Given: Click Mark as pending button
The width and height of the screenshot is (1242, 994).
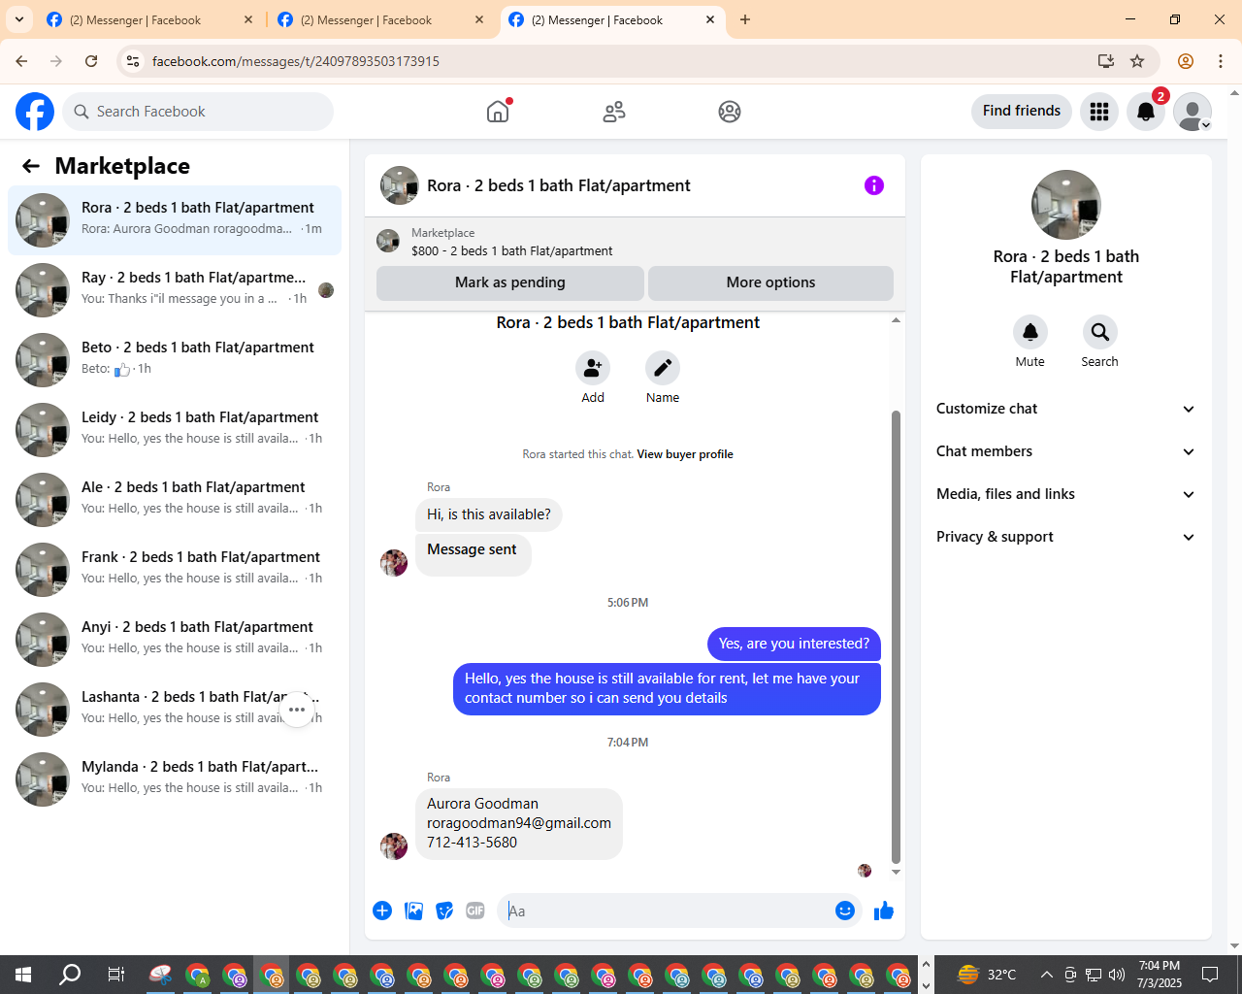Looking at the screenshot, I should [x=510, y=282].
